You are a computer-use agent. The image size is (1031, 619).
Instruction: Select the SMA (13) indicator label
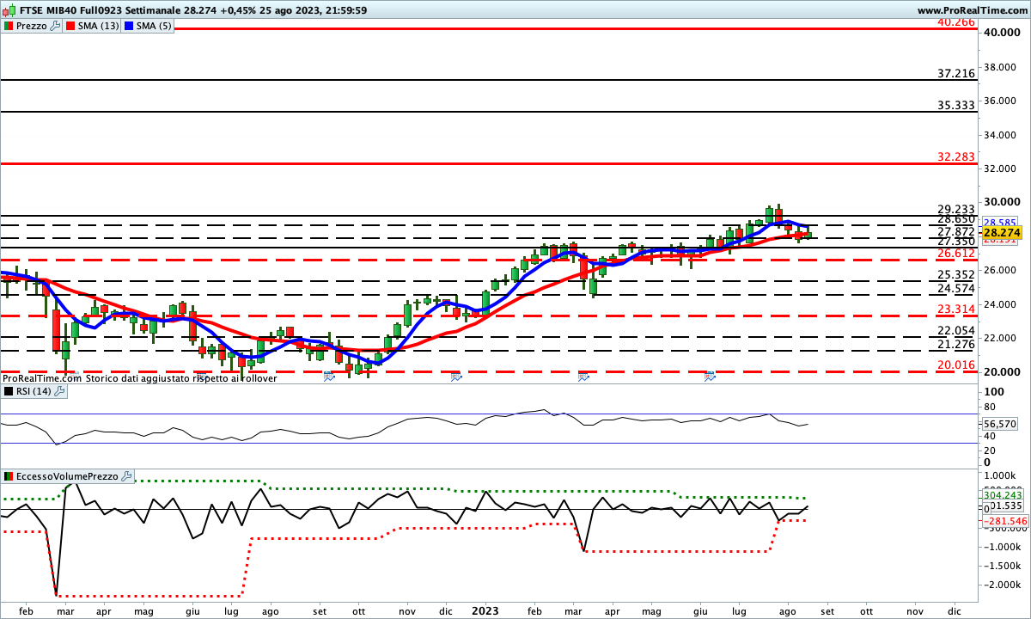click(99, 26)
